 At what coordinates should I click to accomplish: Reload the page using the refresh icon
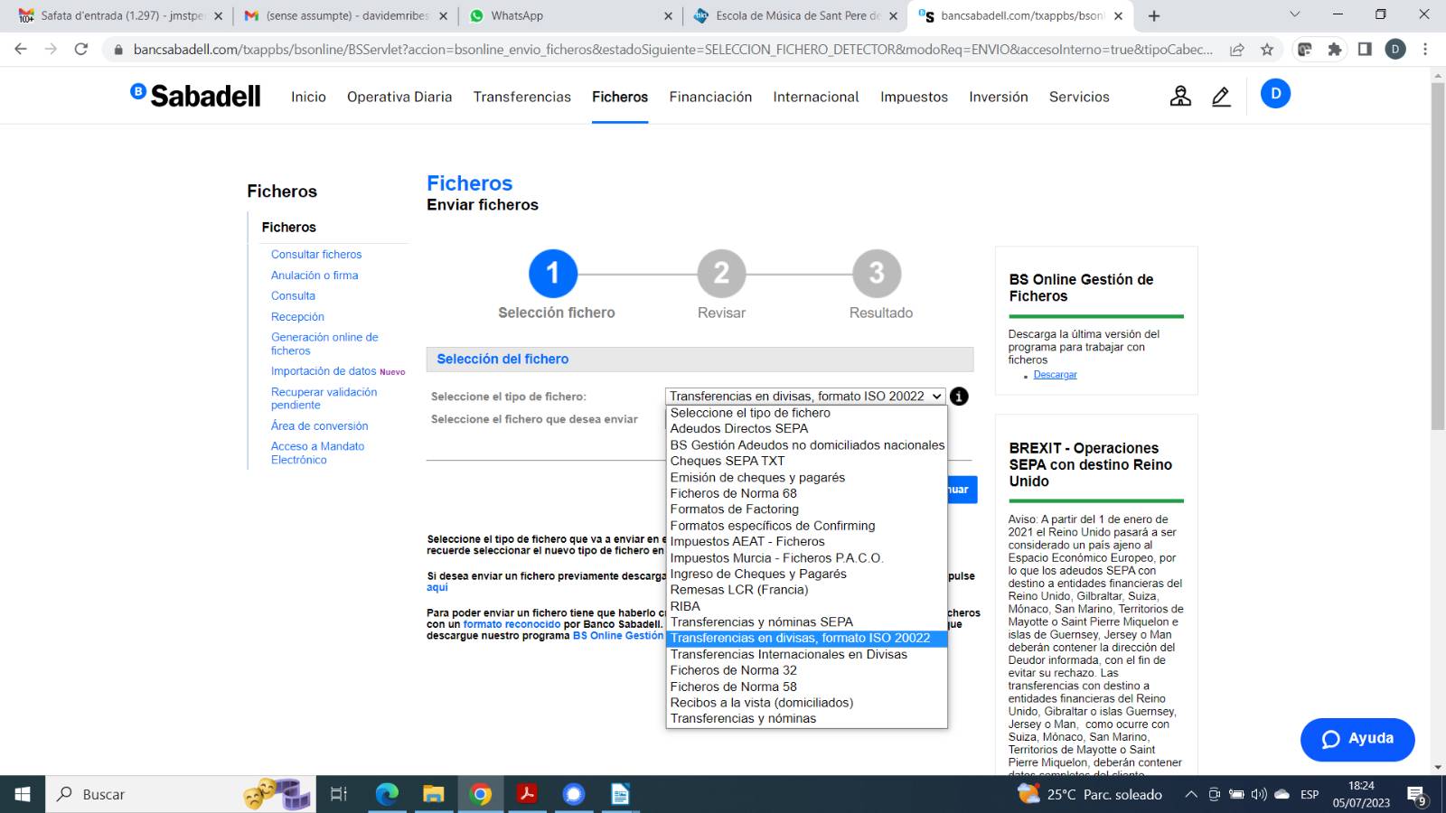point(81,50)
